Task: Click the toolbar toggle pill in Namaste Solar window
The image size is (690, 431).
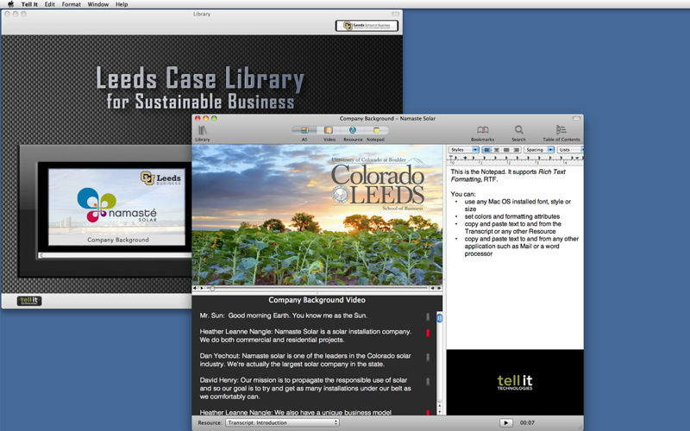Action: (576, 118)
